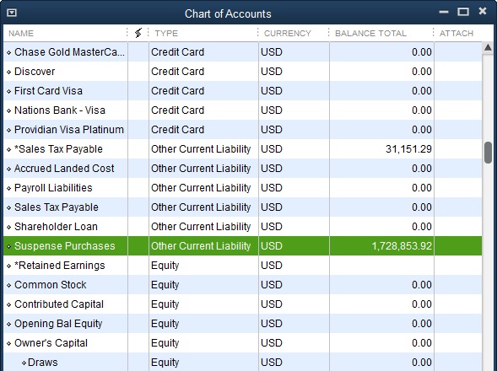The image size is (497, 371).
Task: Click the diamond marker next to Draws subaccount
Action: [x=24, y=363]
